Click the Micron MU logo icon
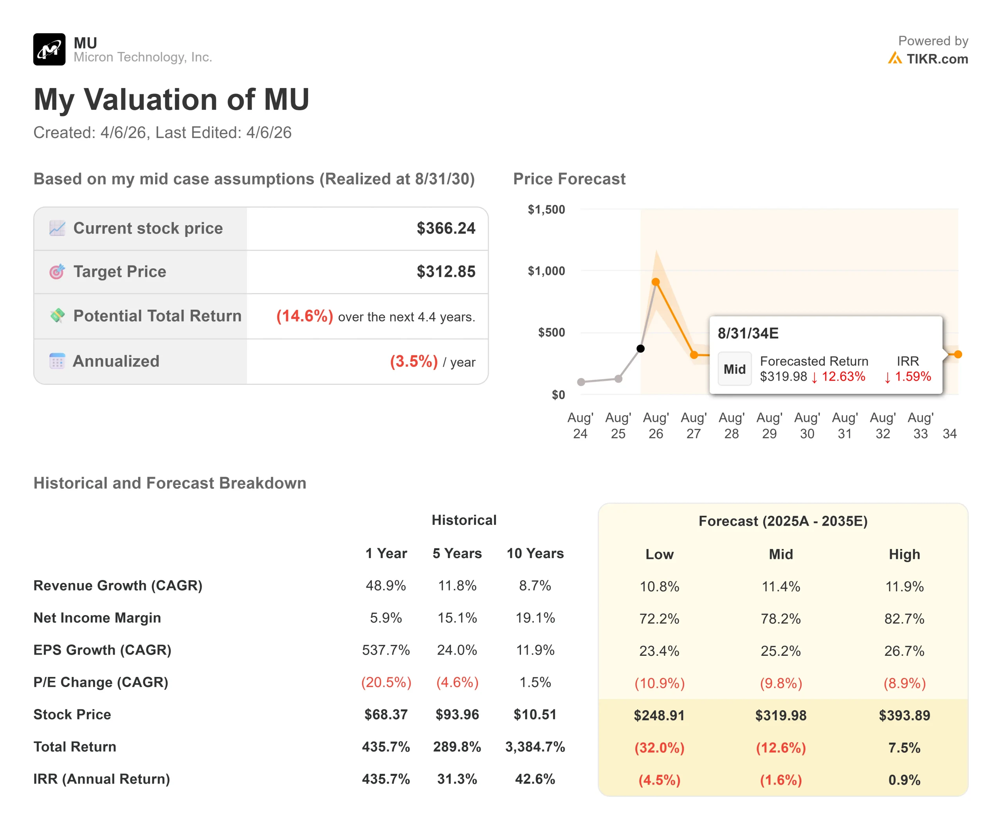This screenshot has height=822, width=1002. point(49,49)
